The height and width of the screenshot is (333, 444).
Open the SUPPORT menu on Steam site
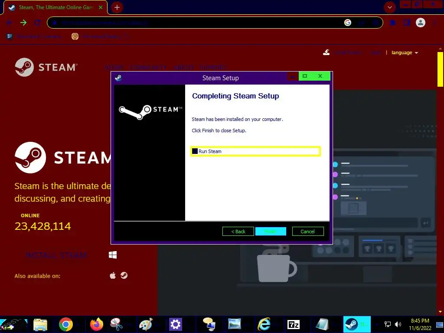point(213,67)
